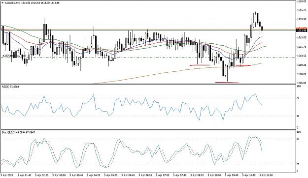This screenshot has height=178, width=308.
Task: Click the 1609.25 price scale label
Action: pos(301,65)
